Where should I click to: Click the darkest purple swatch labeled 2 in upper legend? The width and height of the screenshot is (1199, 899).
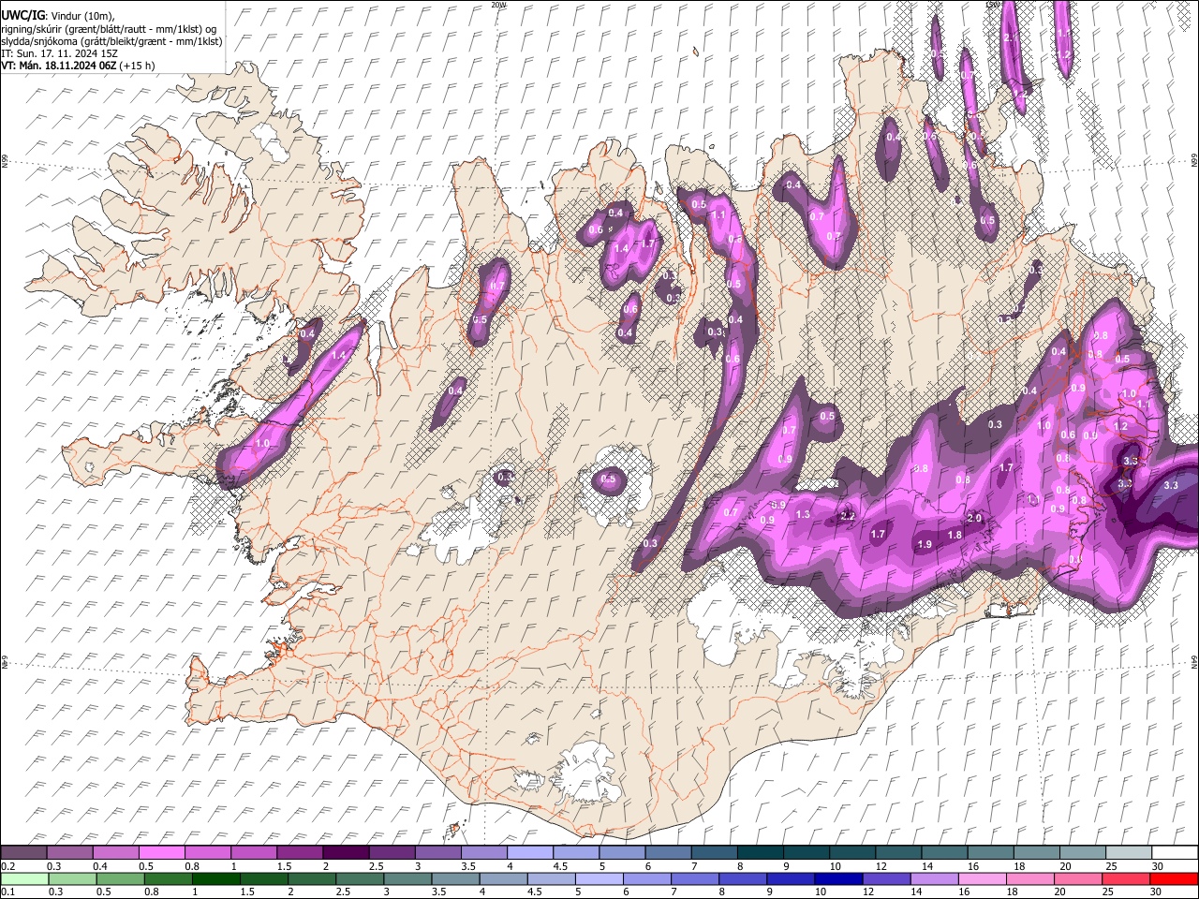pyautogui.click(x=345, y=853)
